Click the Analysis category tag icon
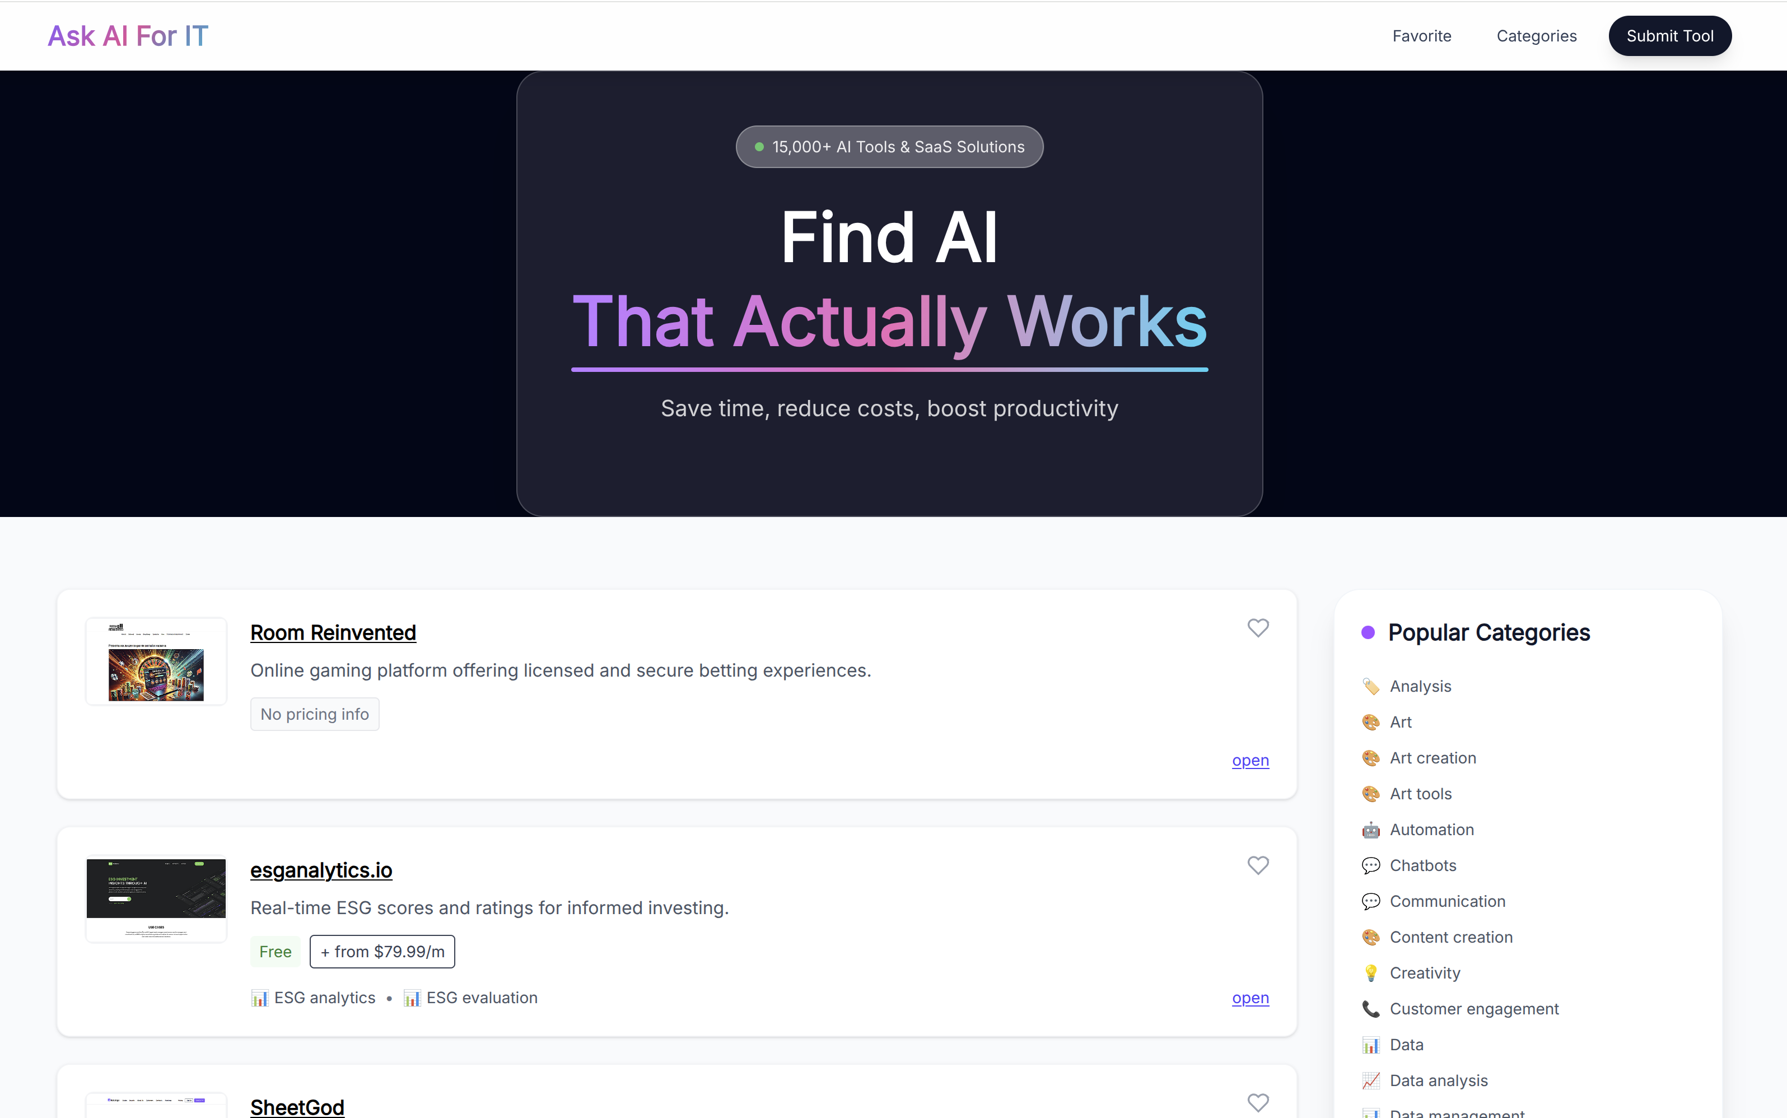 [1370, 686]
